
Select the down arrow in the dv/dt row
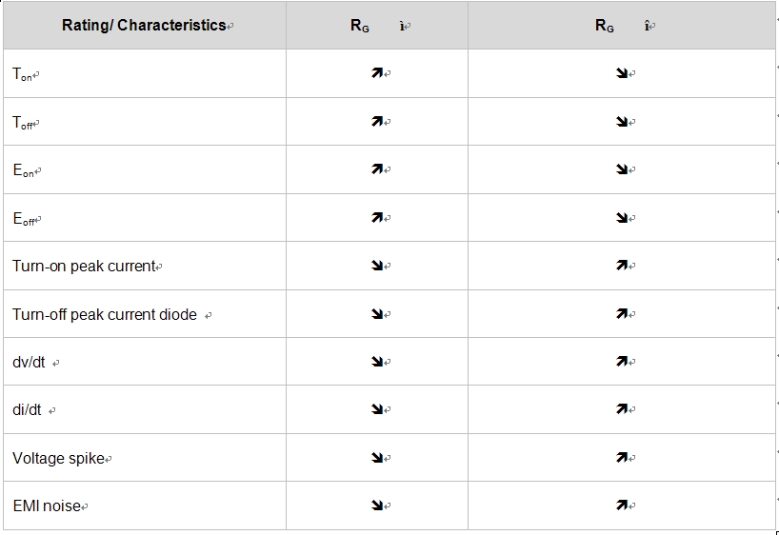point(377,362)
